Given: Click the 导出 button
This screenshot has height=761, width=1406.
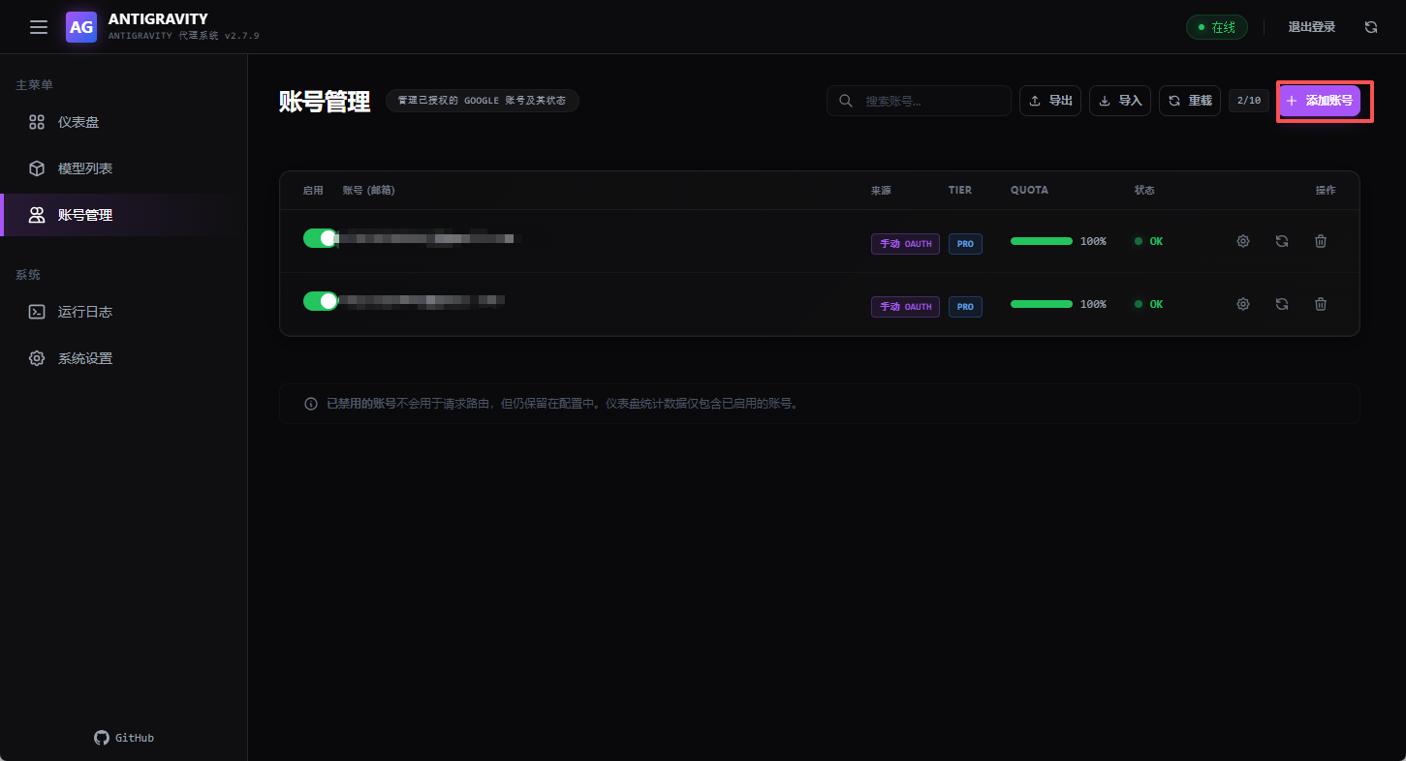Looking at the screenshot, I should pyautogui.click(x=1050, y=101).
